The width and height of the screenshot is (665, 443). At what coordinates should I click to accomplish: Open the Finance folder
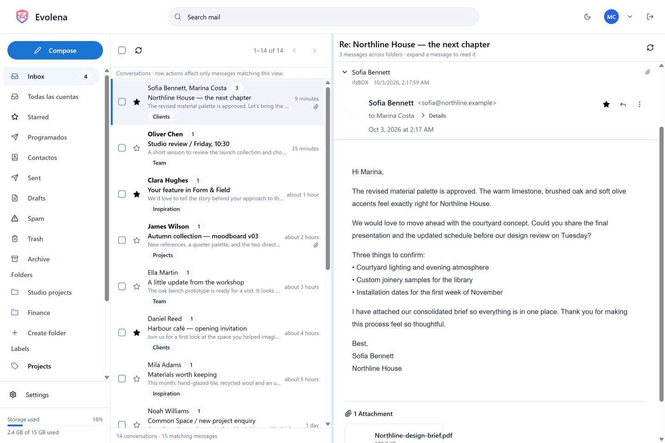[x=52, y=313]
